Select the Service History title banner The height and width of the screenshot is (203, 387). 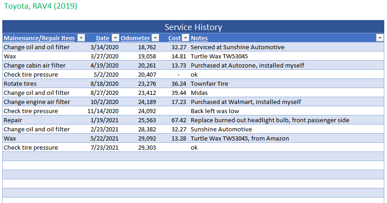(193, 27)
